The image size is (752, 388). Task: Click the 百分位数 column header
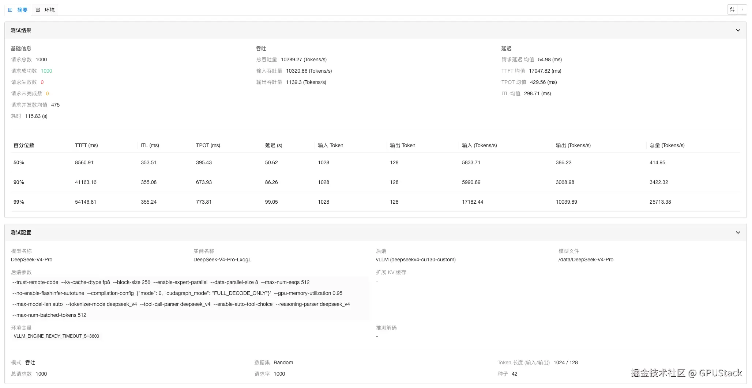24,145
